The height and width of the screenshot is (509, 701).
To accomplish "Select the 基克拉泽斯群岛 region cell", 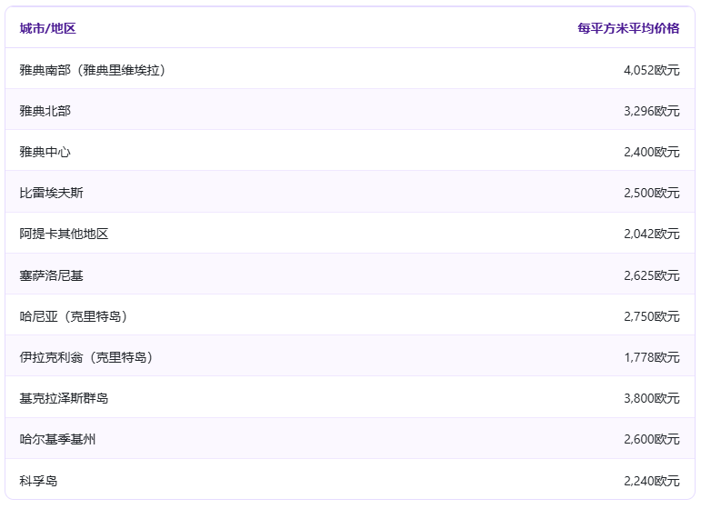I will point(64,398).
